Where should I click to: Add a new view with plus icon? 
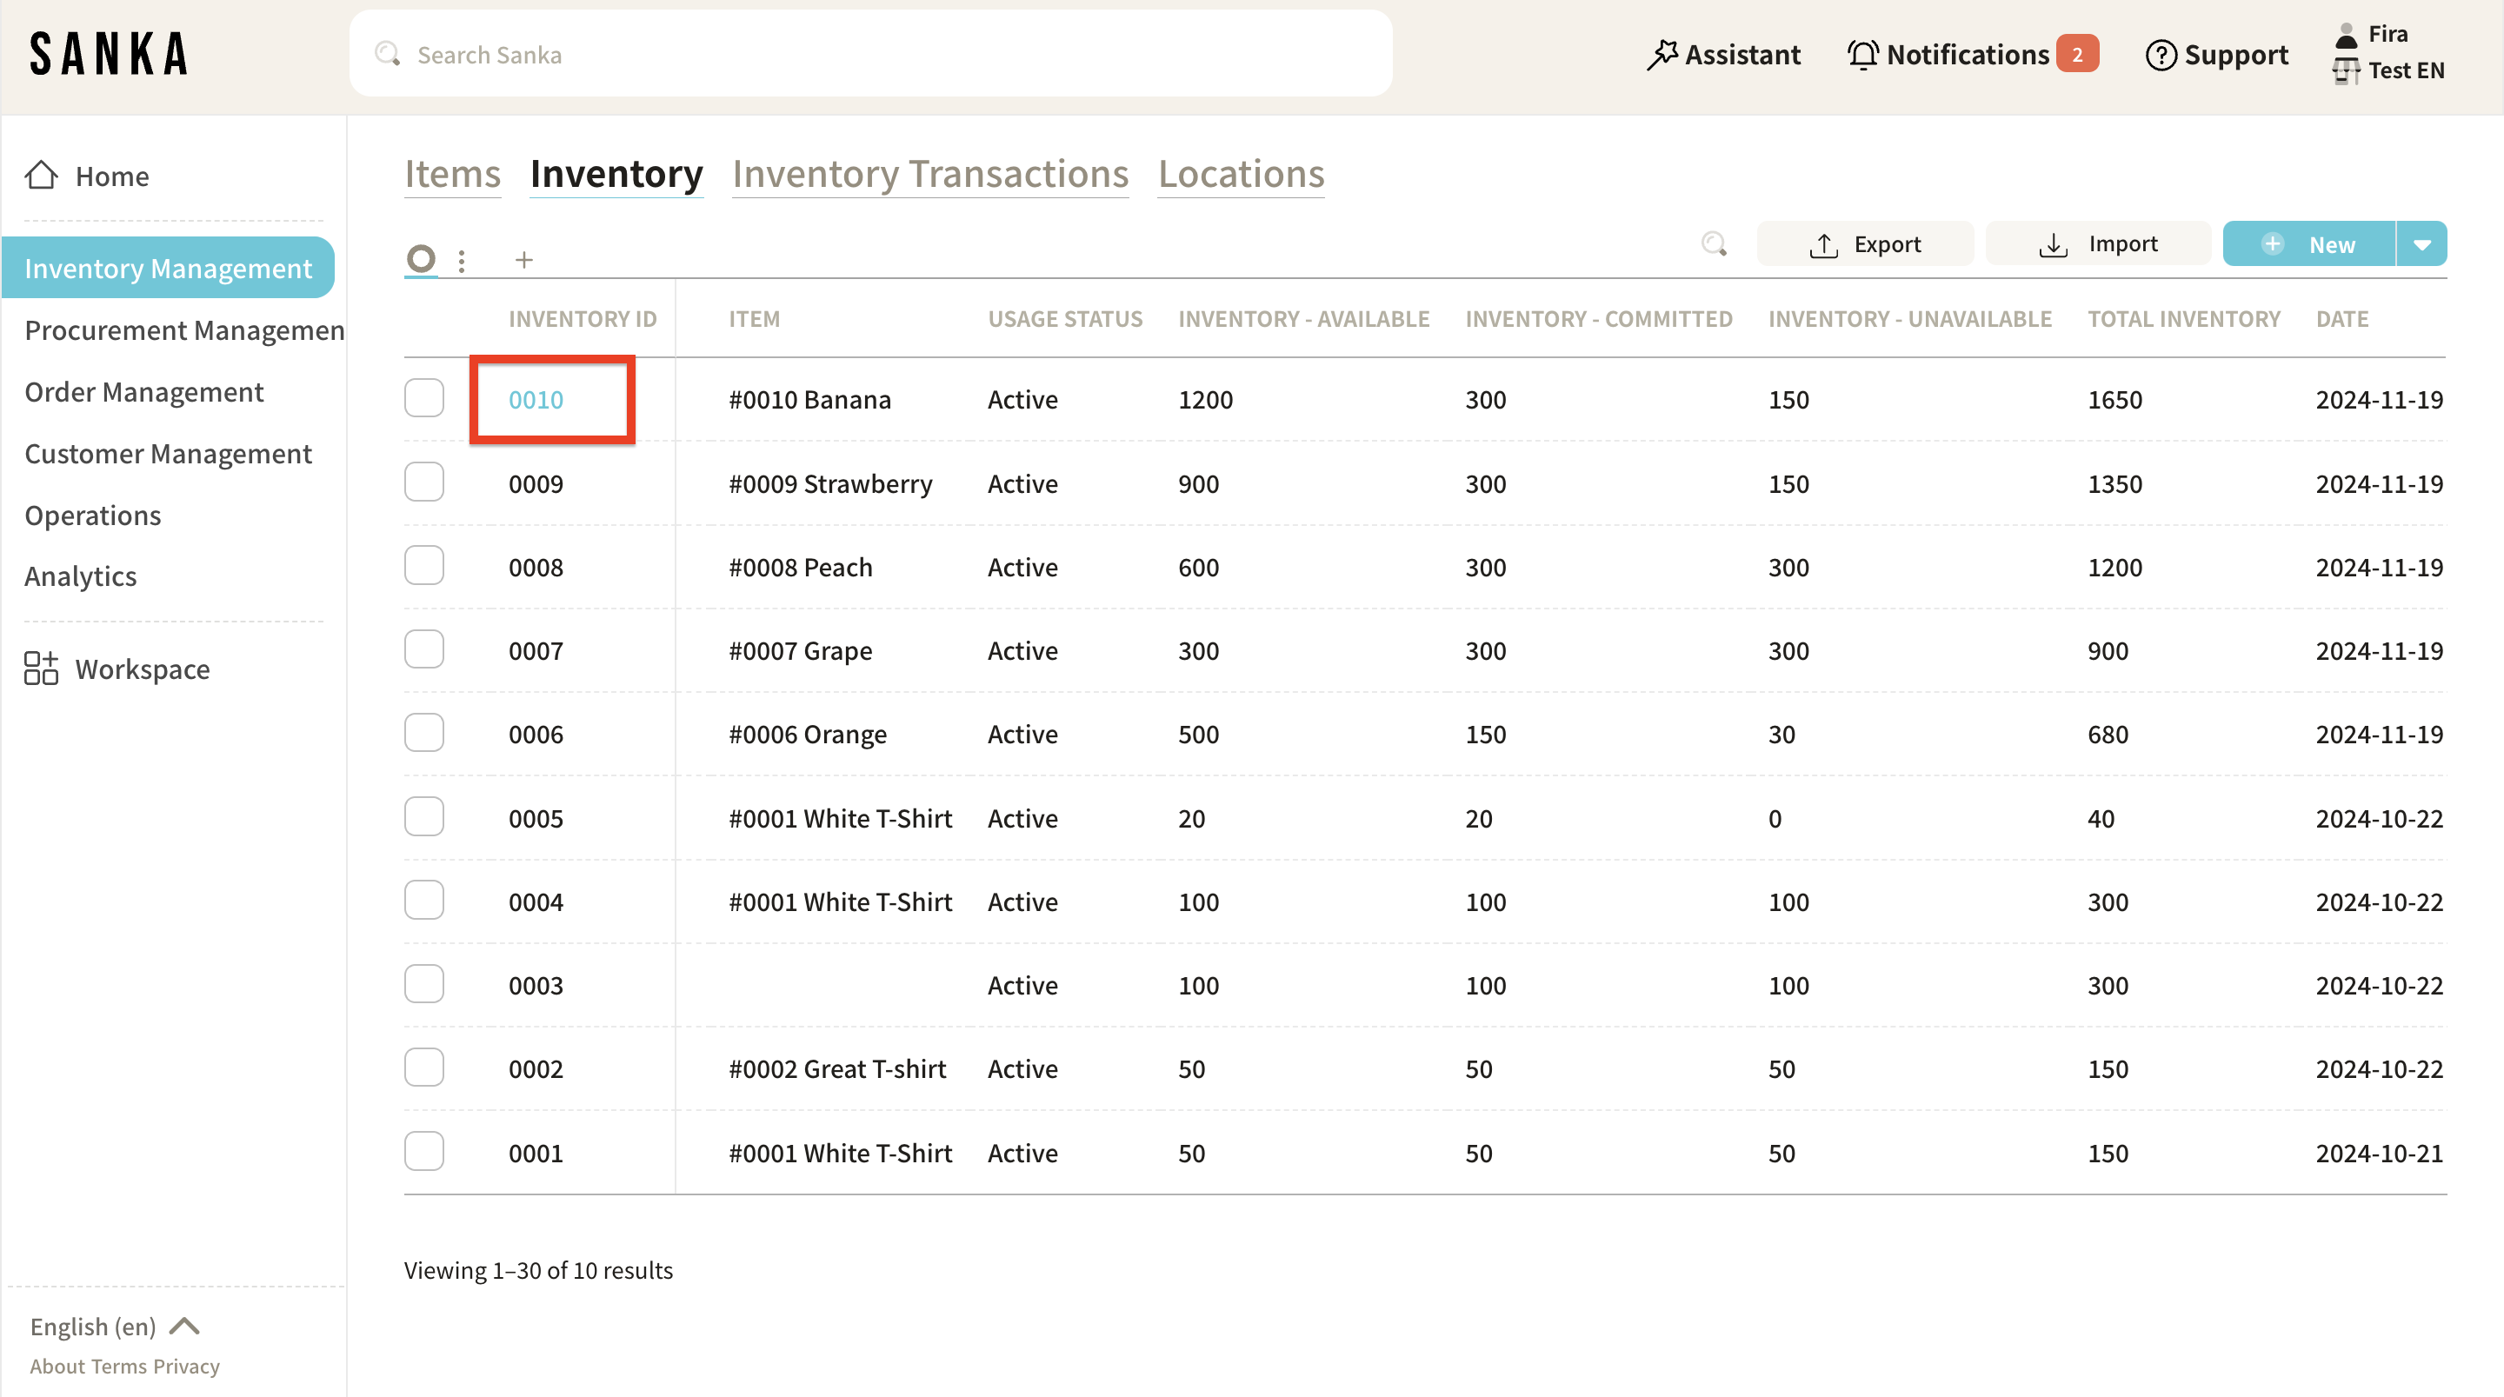524,260
